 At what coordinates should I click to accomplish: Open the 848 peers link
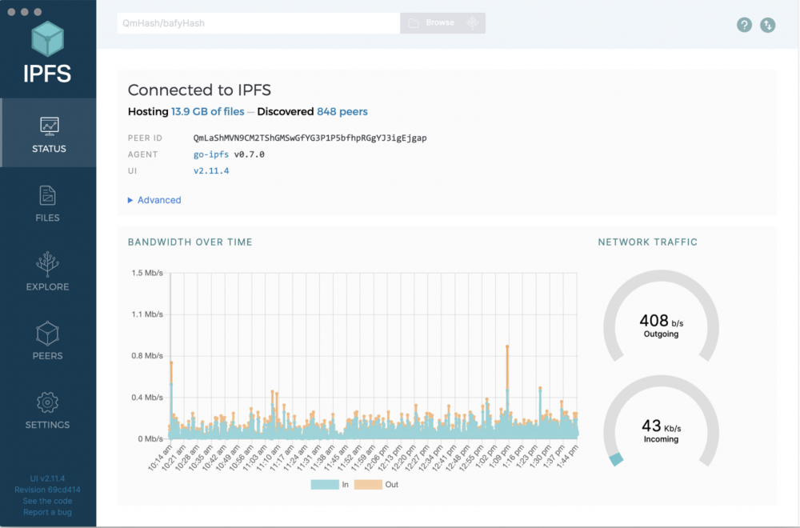pos(342,111)
